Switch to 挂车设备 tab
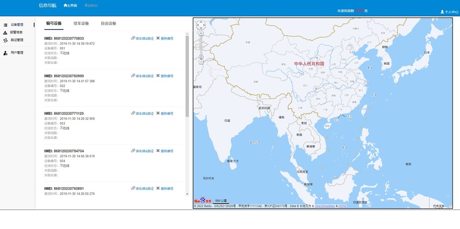This screenshot has height=229, width=460. [x=81, y=24]
